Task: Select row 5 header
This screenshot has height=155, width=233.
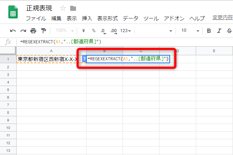Action: 8,90
